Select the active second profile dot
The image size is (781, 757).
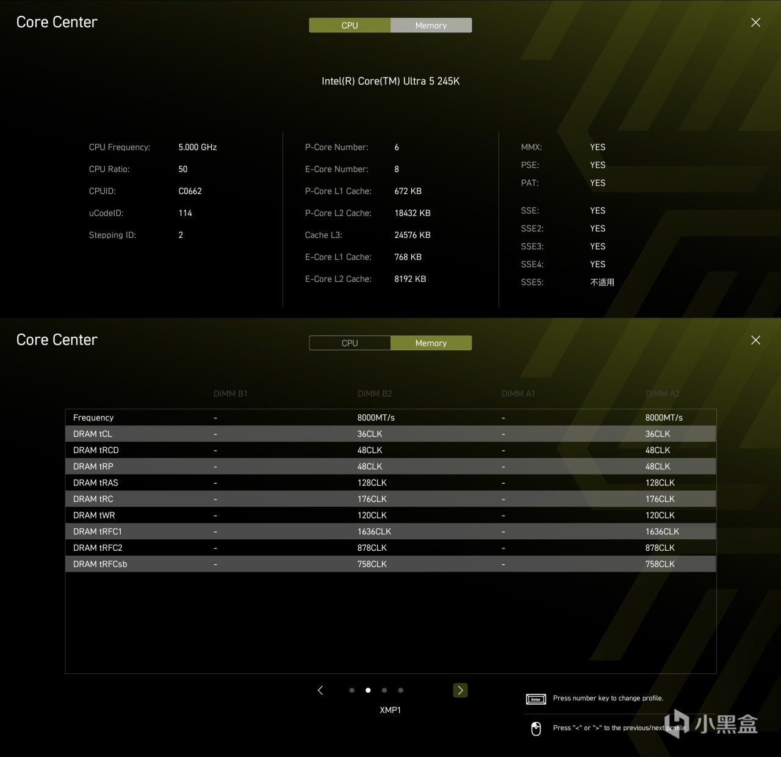click(x=368, y=691)
